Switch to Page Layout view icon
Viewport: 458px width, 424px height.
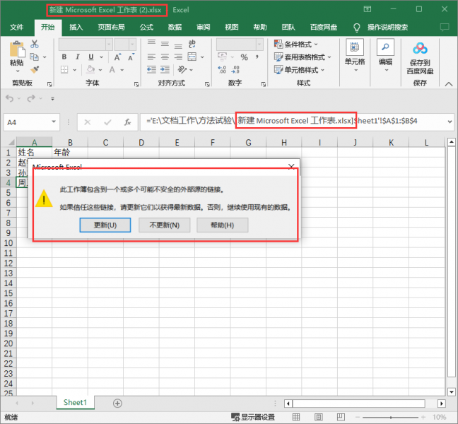click(318, 417)
